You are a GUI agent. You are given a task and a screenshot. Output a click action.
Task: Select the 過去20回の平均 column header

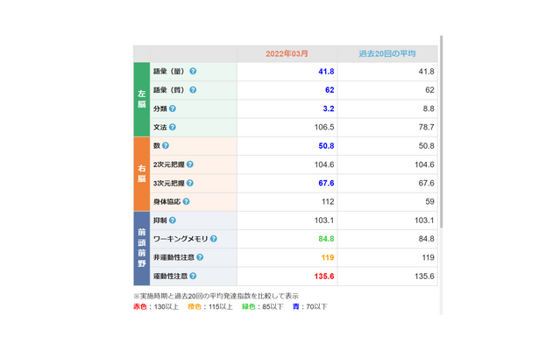387,54
